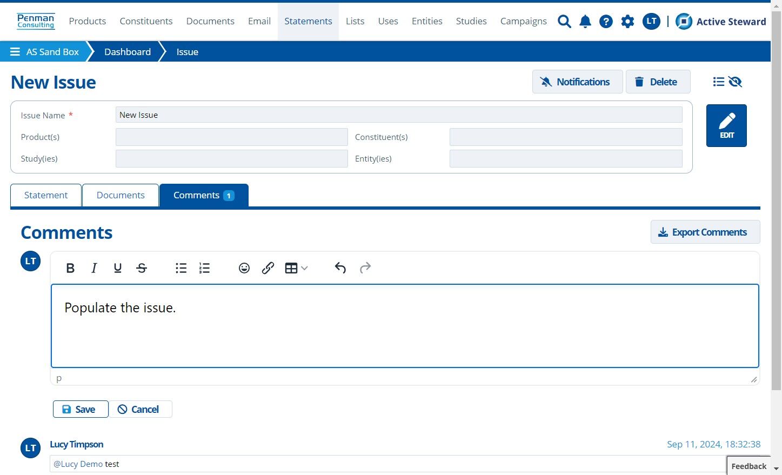The height and width of the screenshot is (475, 782).
Task: Toggle bold formatting in comment editor
Action: click(70, 268)
